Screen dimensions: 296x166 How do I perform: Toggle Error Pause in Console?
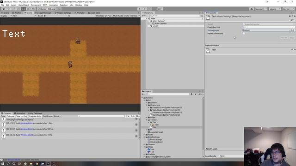pyautogui.click(x=48, y=116)
